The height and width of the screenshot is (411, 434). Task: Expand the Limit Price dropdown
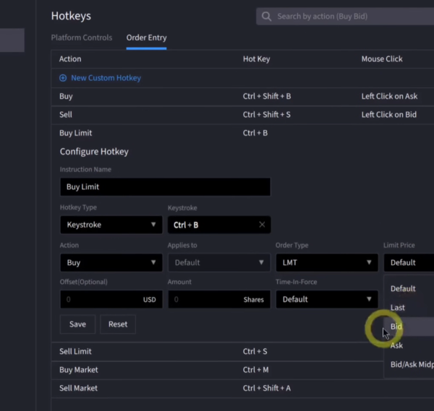coord(408,263)
